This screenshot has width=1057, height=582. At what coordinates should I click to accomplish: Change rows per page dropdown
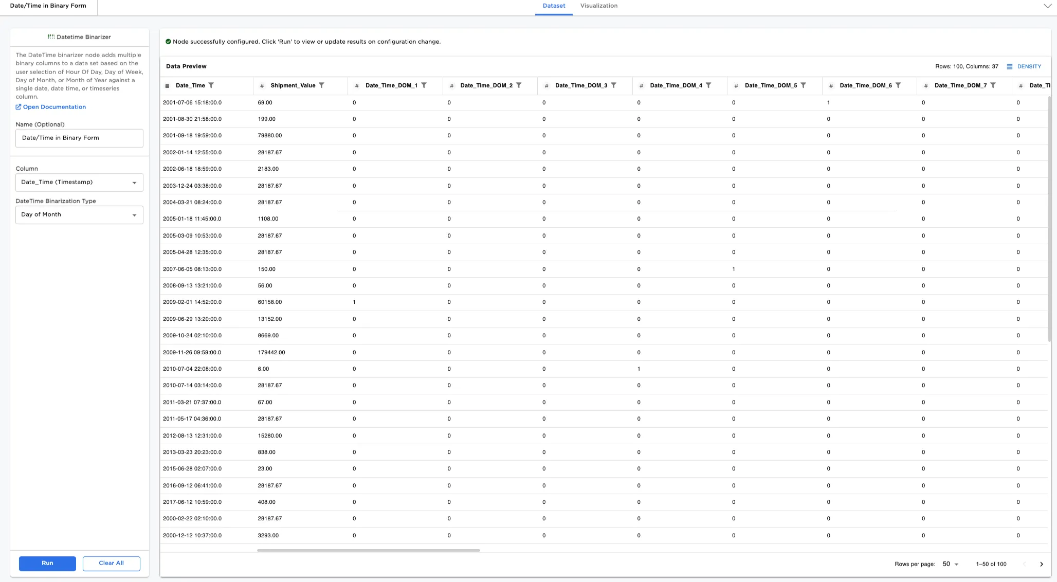point(950,564)
